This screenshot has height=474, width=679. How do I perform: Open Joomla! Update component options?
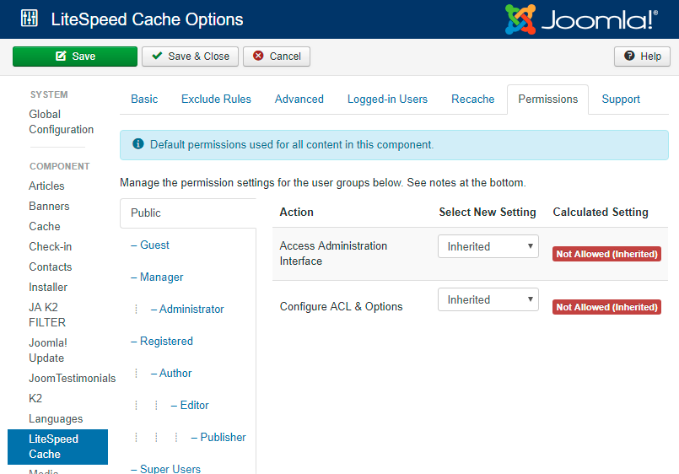pos(47,350)
